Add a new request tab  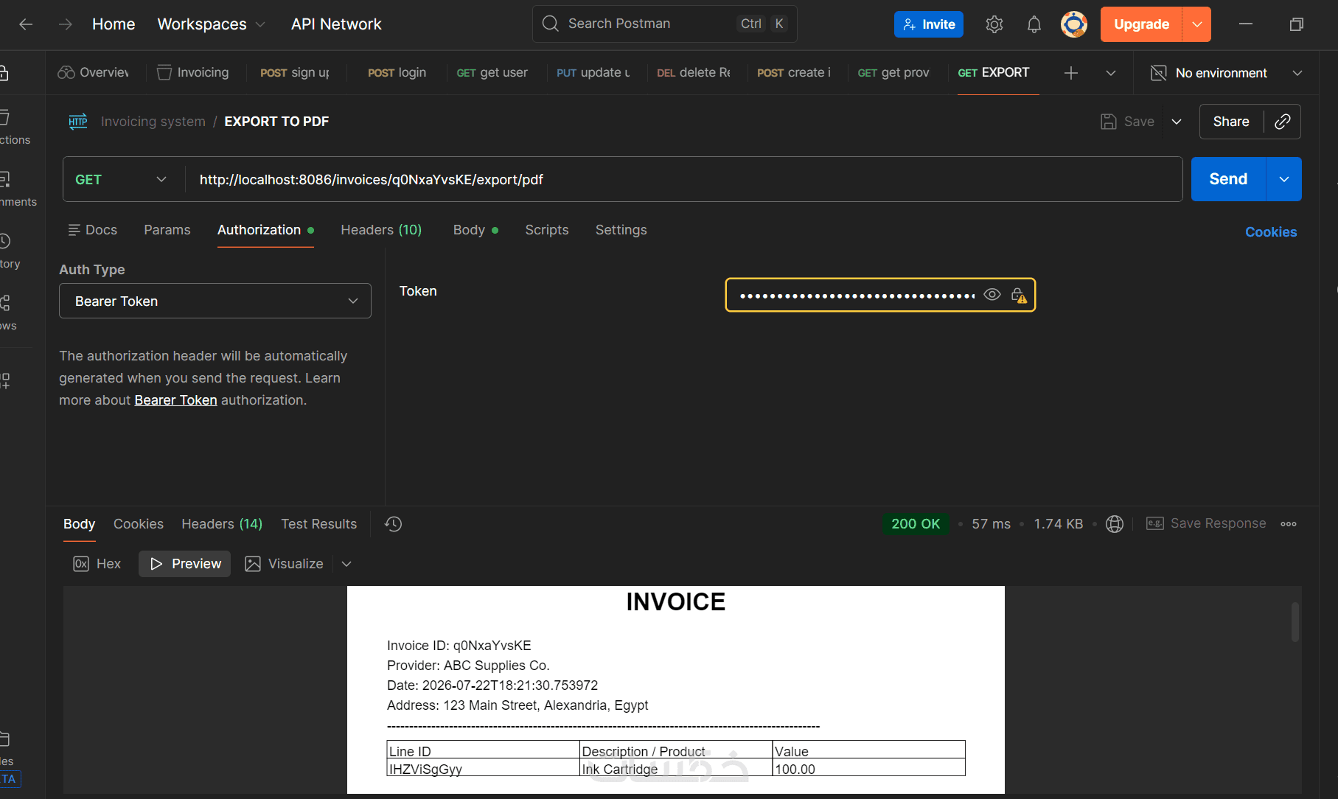1071,73
